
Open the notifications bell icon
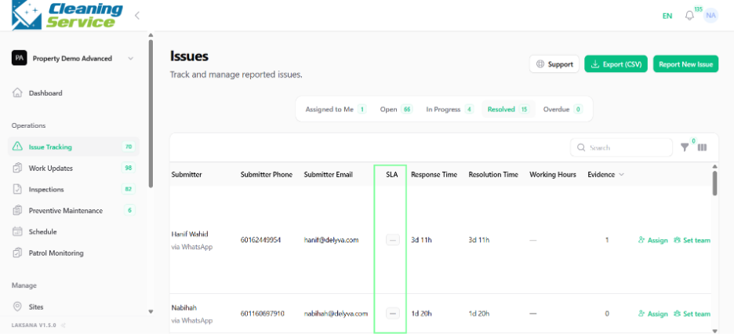689,16
